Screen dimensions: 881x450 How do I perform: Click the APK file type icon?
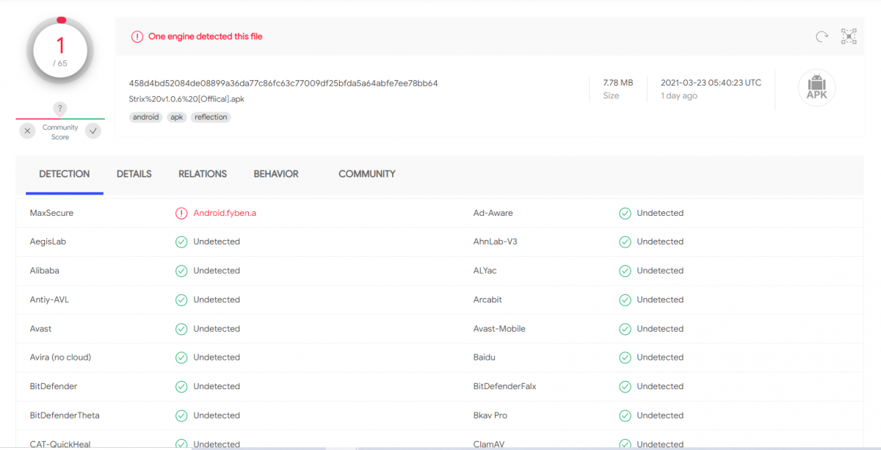pyautogui.click(x=816, y=88)
